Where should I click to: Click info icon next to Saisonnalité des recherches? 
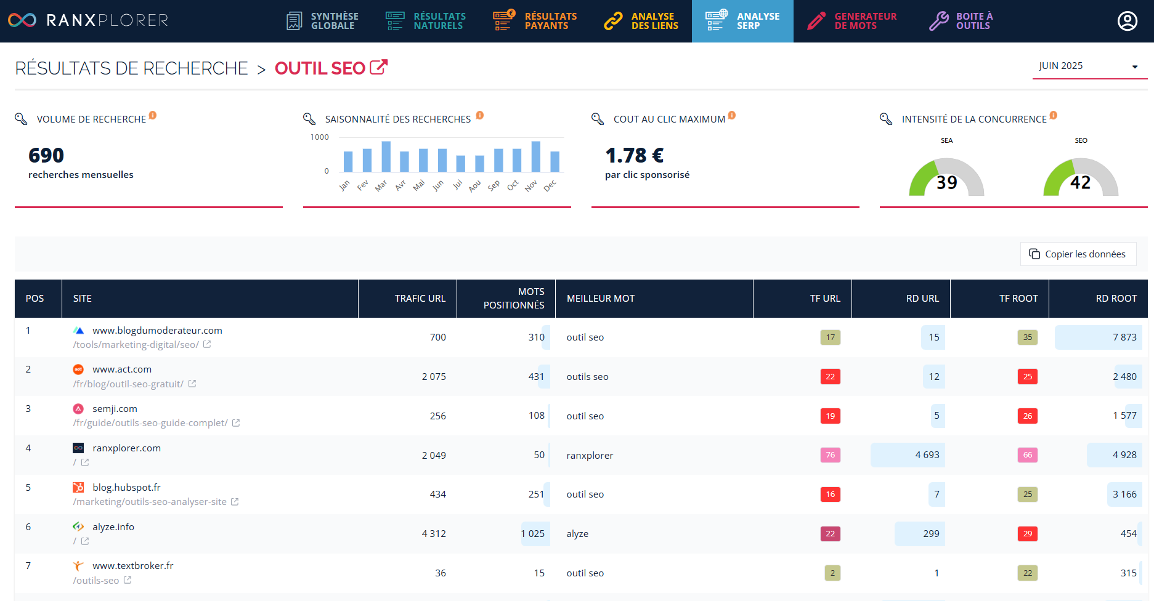pos(479,115)
